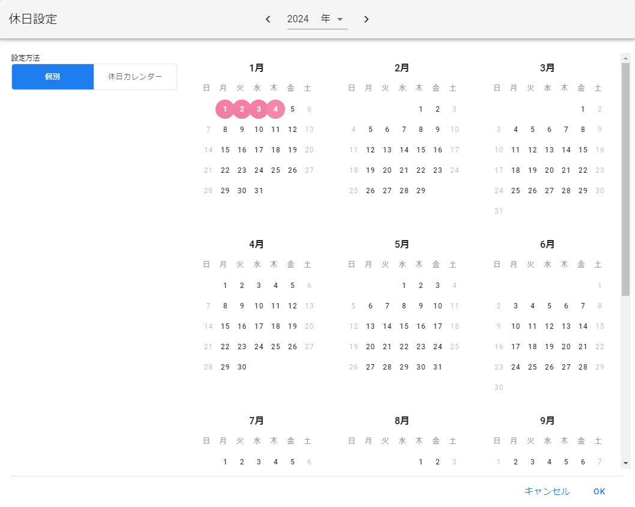
Task: Toggle off highlighted January 3
Action: pos(259,109)
